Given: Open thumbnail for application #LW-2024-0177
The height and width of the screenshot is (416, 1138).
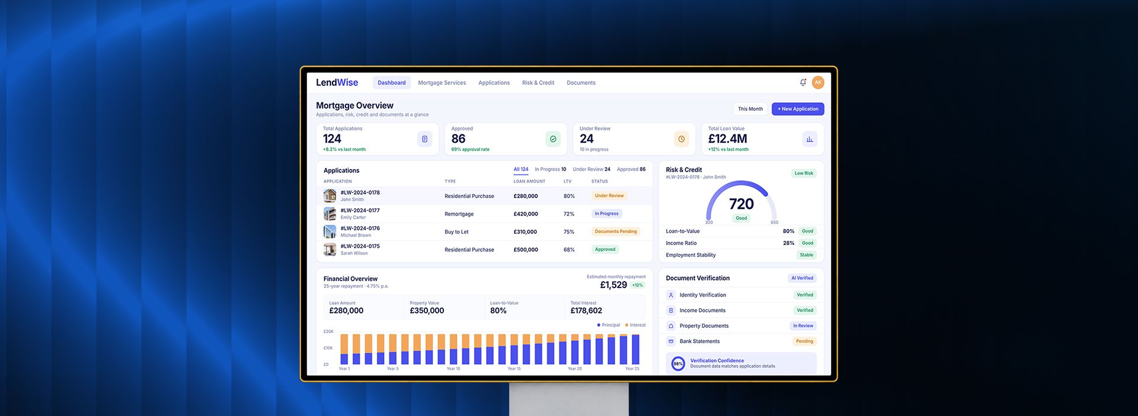Looking at the screenshot, I should tap(330, 214).
